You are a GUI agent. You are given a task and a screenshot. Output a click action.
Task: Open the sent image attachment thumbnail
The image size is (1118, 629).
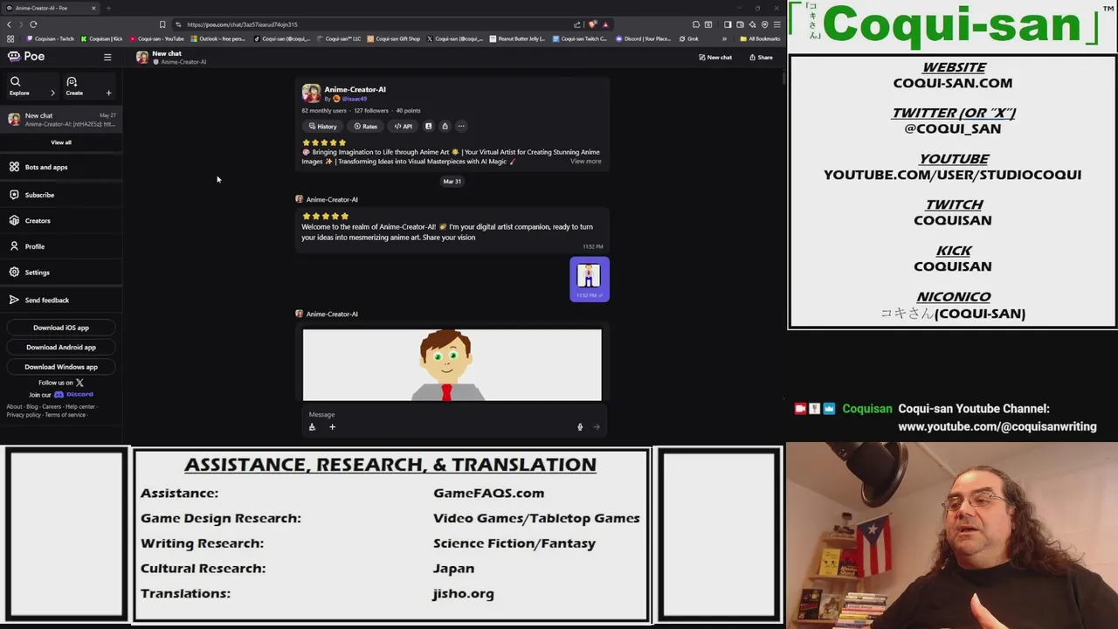590,276
